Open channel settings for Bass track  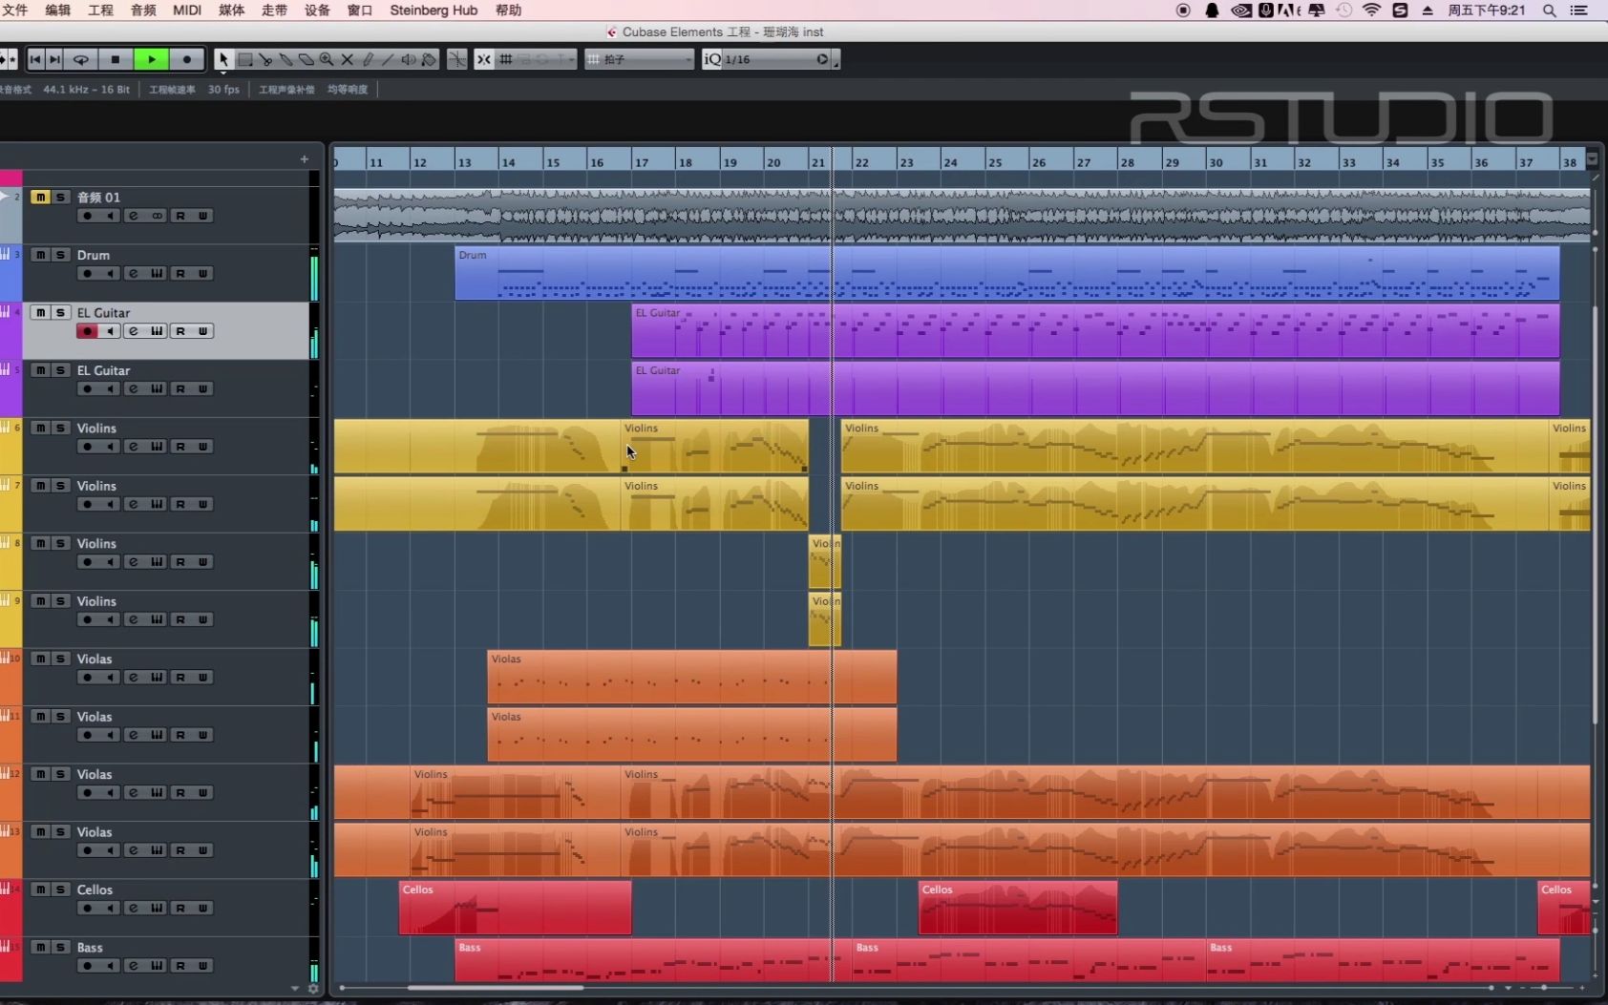coord(134,966)
